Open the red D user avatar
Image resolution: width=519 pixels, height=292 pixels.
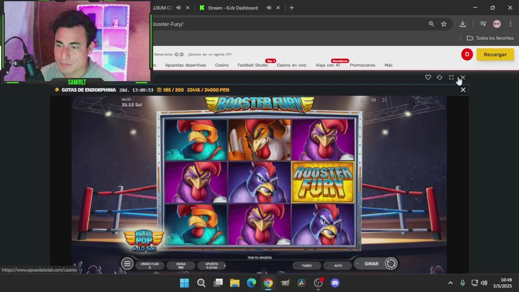(x=467, y=54)
